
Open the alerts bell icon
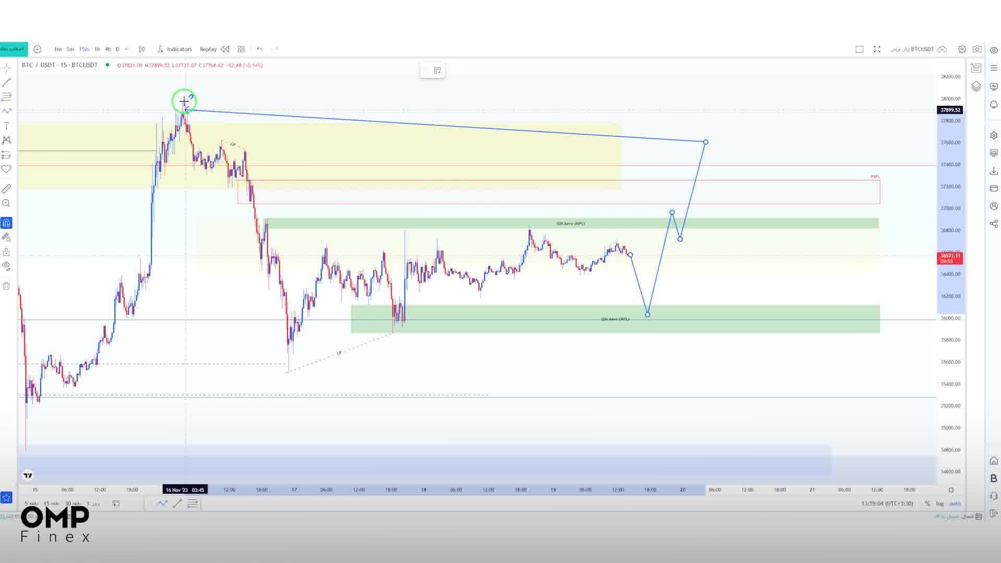click(994, 104)
